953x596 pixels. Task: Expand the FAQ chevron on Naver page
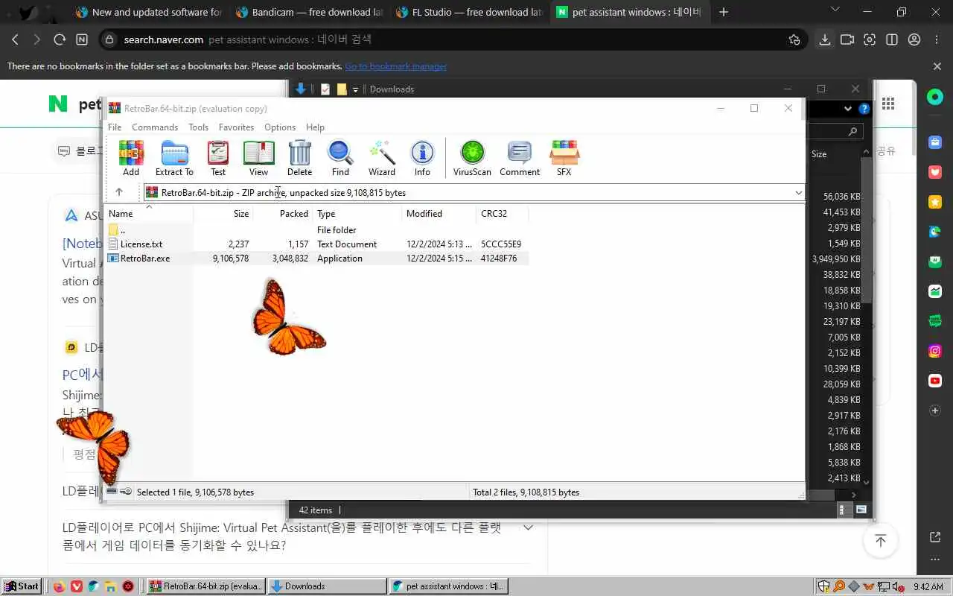point(528,527)
